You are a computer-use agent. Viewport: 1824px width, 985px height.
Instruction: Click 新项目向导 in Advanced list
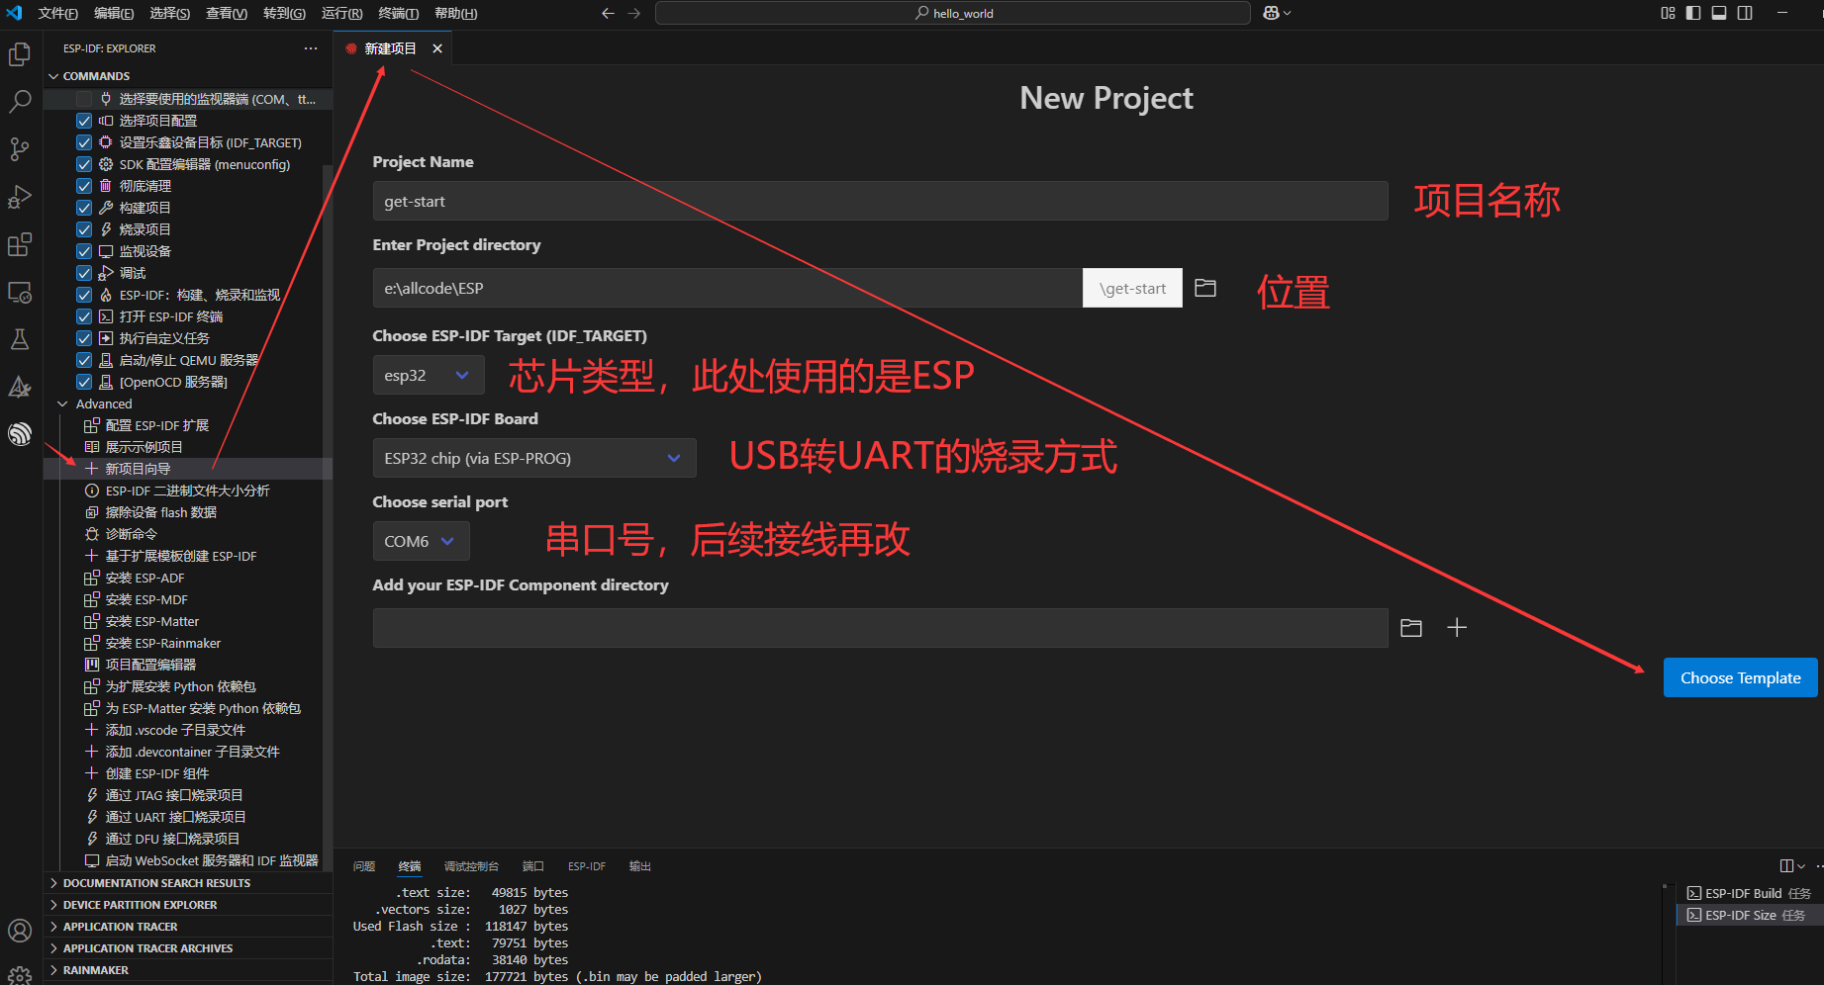(188, 469)
